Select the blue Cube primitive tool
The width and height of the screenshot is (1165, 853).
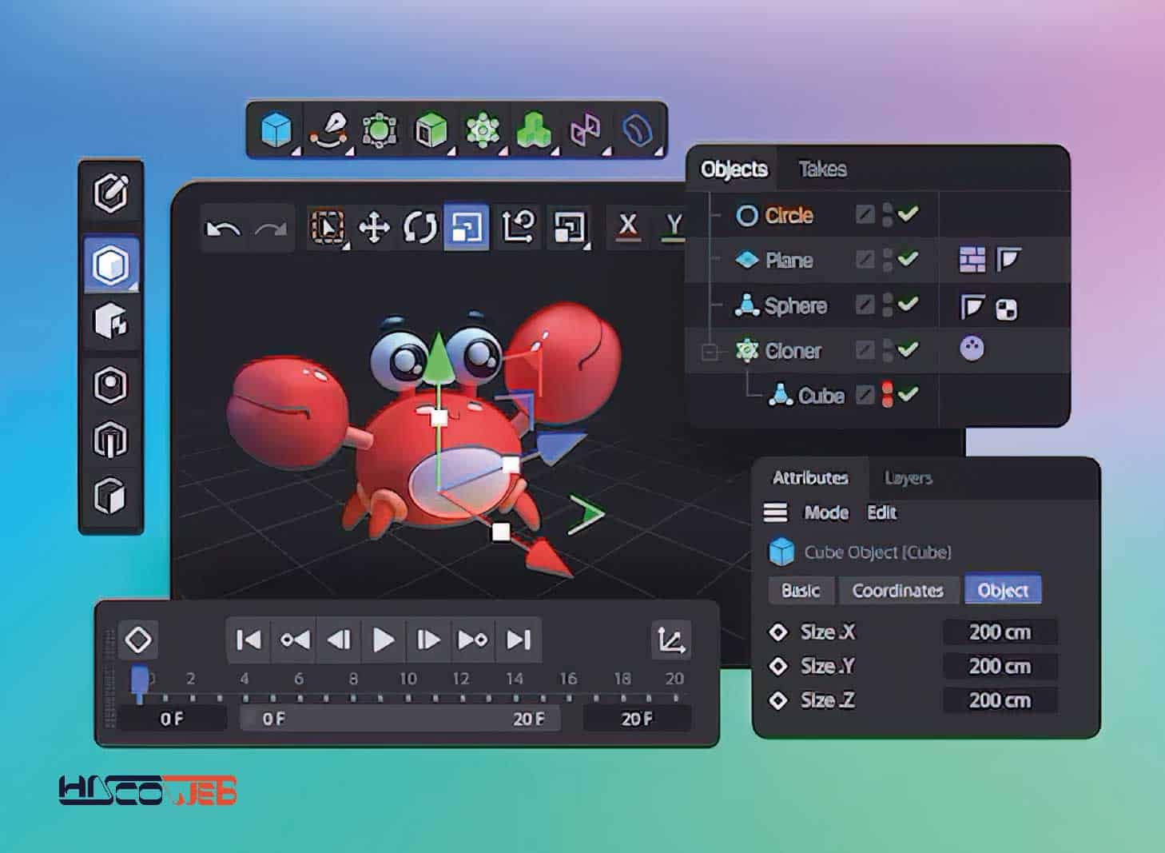(x=276, y=130)
